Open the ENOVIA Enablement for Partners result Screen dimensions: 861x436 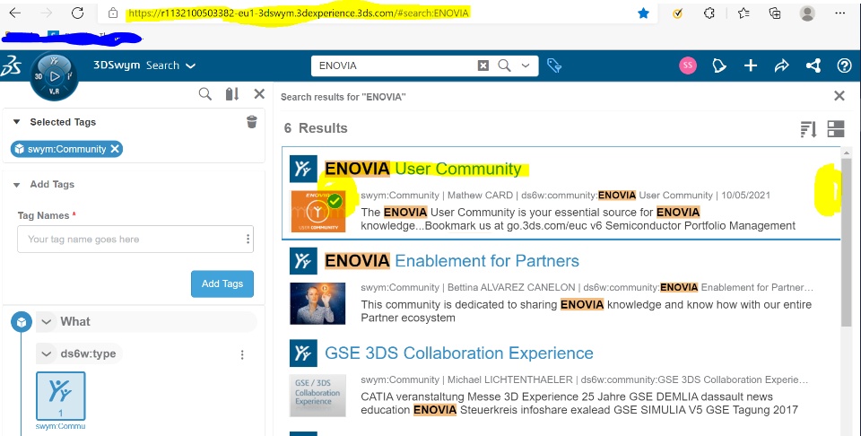click(451, 261)
